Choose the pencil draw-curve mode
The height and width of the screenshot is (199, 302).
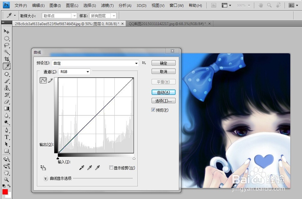[50, 80]
